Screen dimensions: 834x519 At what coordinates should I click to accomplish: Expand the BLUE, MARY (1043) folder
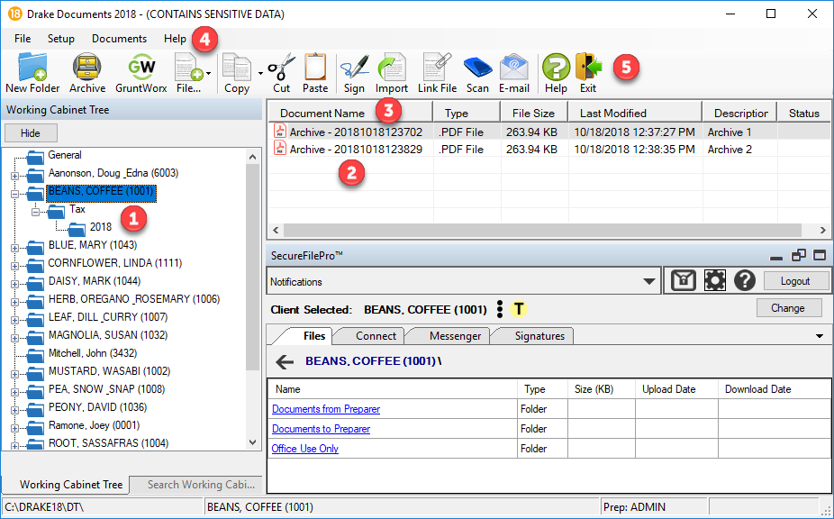14,248
